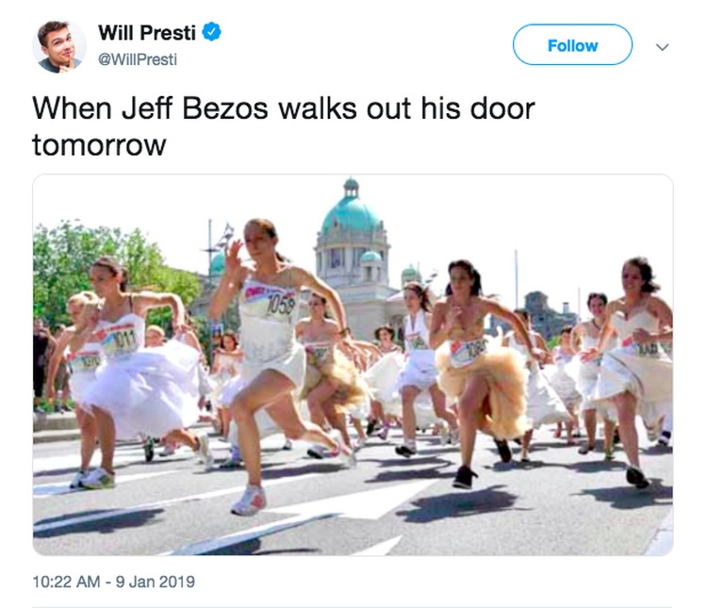
Task: Click the green domed building in photo
Action: coord(353,253)
